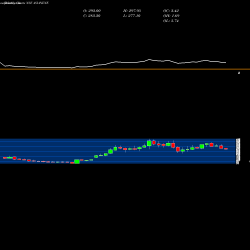Click the L: 277.10 low value
The image size is (250, 250).
click(132, 16)
